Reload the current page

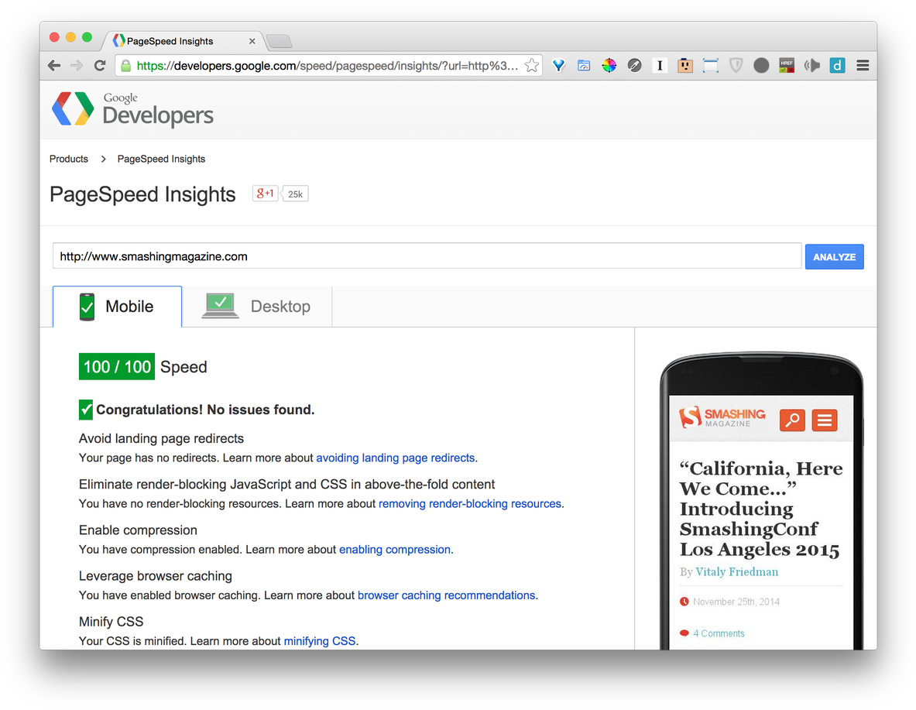(100, 66)
